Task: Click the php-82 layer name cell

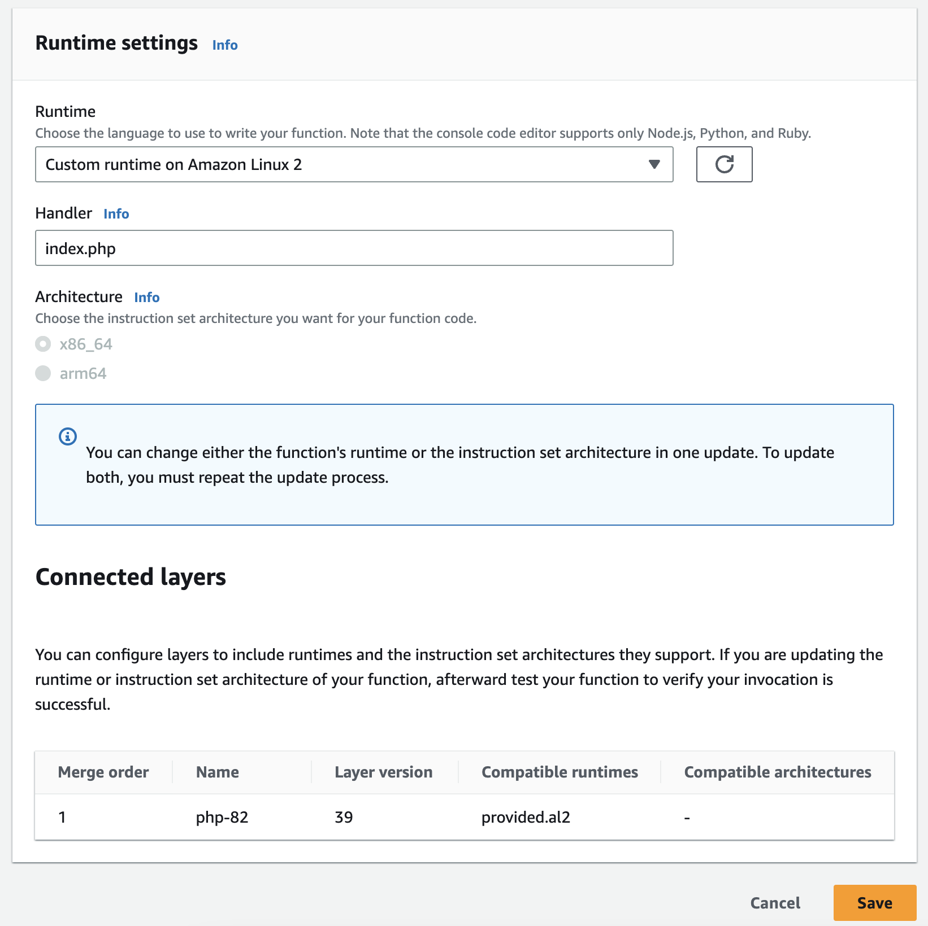Action: click(x=222, y=817)
